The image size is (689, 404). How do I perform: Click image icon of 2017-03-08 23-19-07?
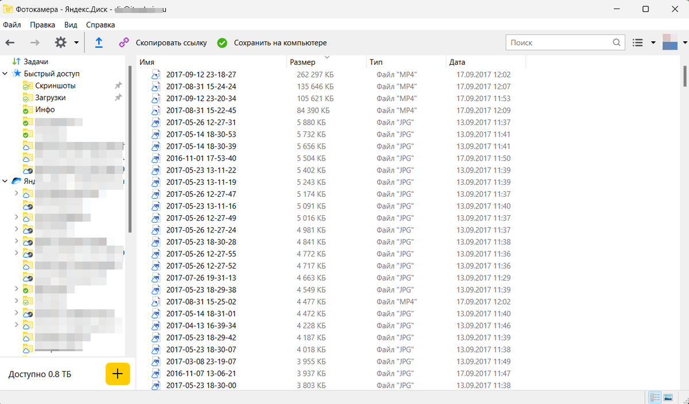click(x=155, y=362)
